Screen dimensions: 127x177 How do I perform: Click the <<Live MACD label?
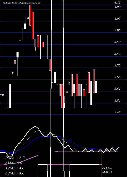[107, 170]
